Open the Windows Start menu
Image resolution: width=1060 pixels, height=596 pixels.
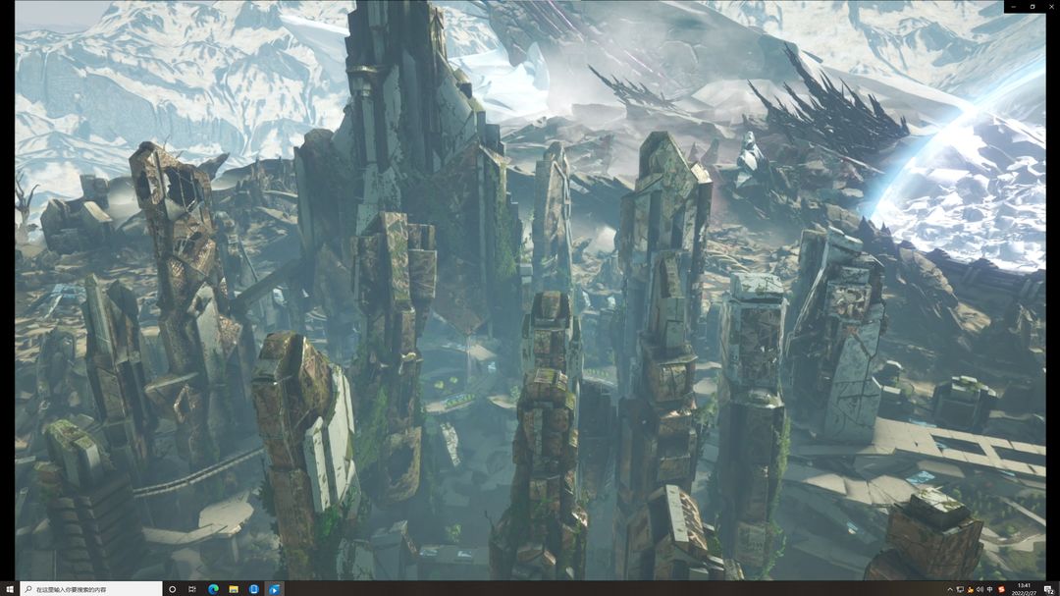(10, 589)
